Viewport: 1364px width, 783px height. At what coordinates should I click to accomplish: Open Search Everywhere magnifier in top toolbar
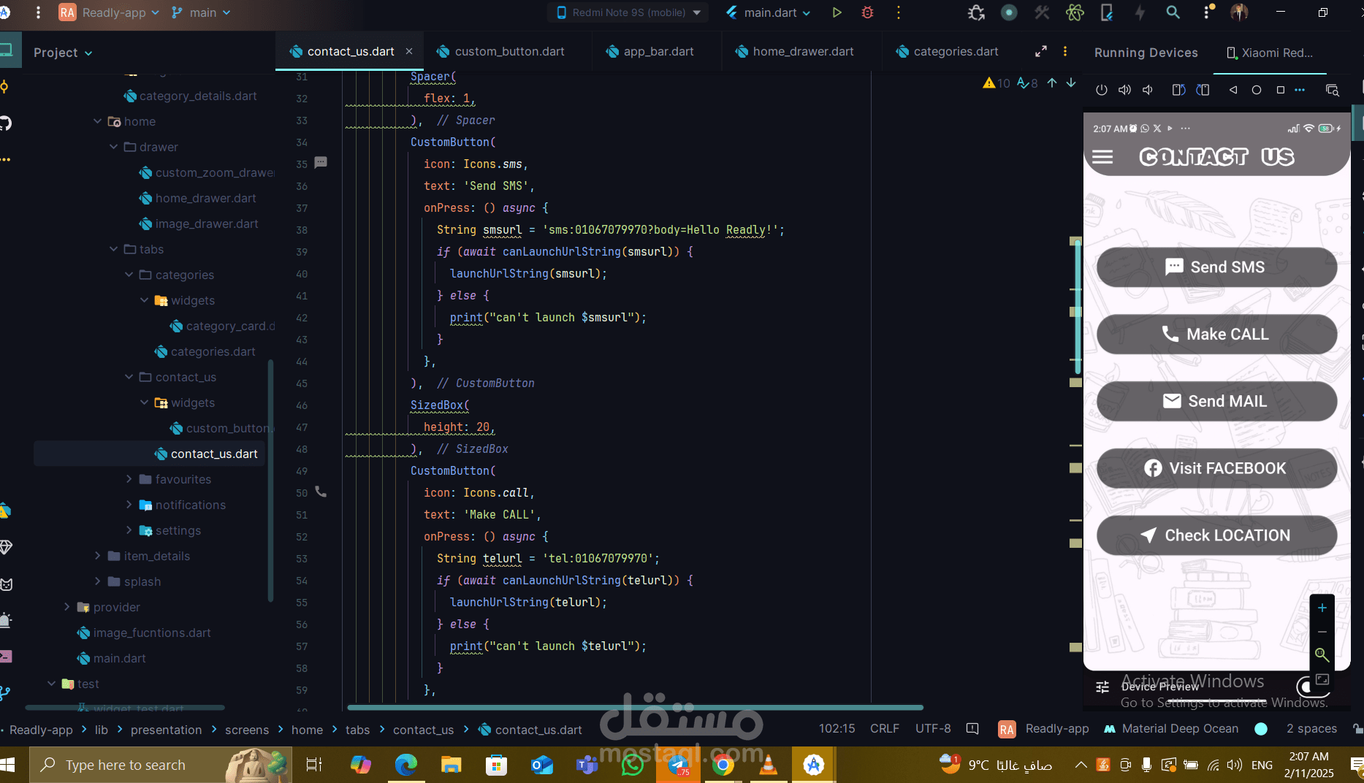click(x=1173, y=12)
